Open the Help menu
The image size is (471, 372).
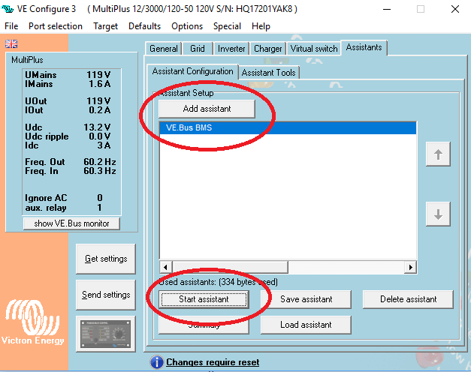pyautogui.click(x=261, y=26)
